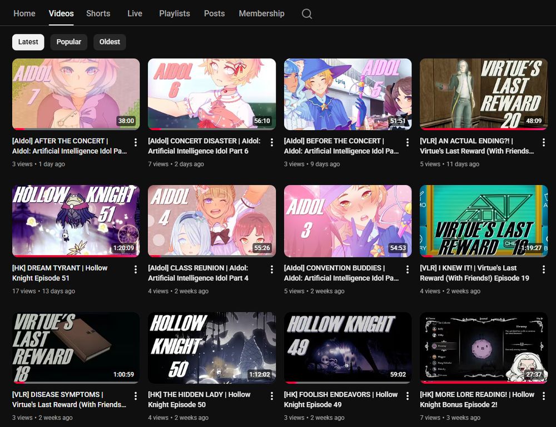Open Virtue's Last Reward 18 thumbnail
556x427 pixels.
pos(76,347)
